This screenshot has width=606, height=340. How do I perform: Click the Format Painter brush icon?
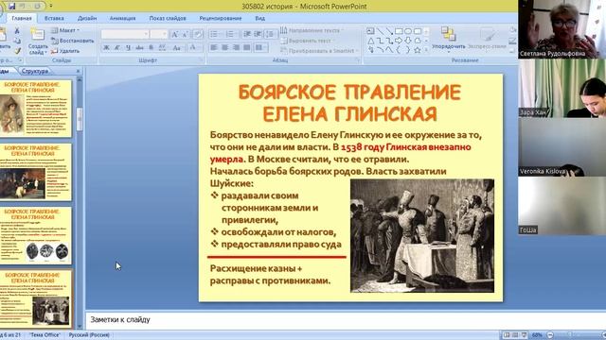pos(17,51)
